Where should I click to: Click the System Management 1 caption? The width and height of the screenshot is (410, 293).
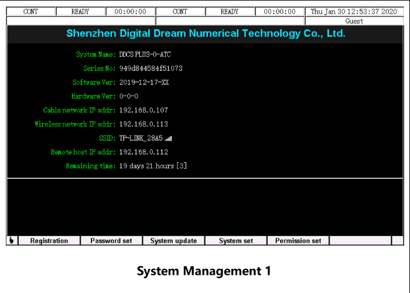[x=204, y=271]
